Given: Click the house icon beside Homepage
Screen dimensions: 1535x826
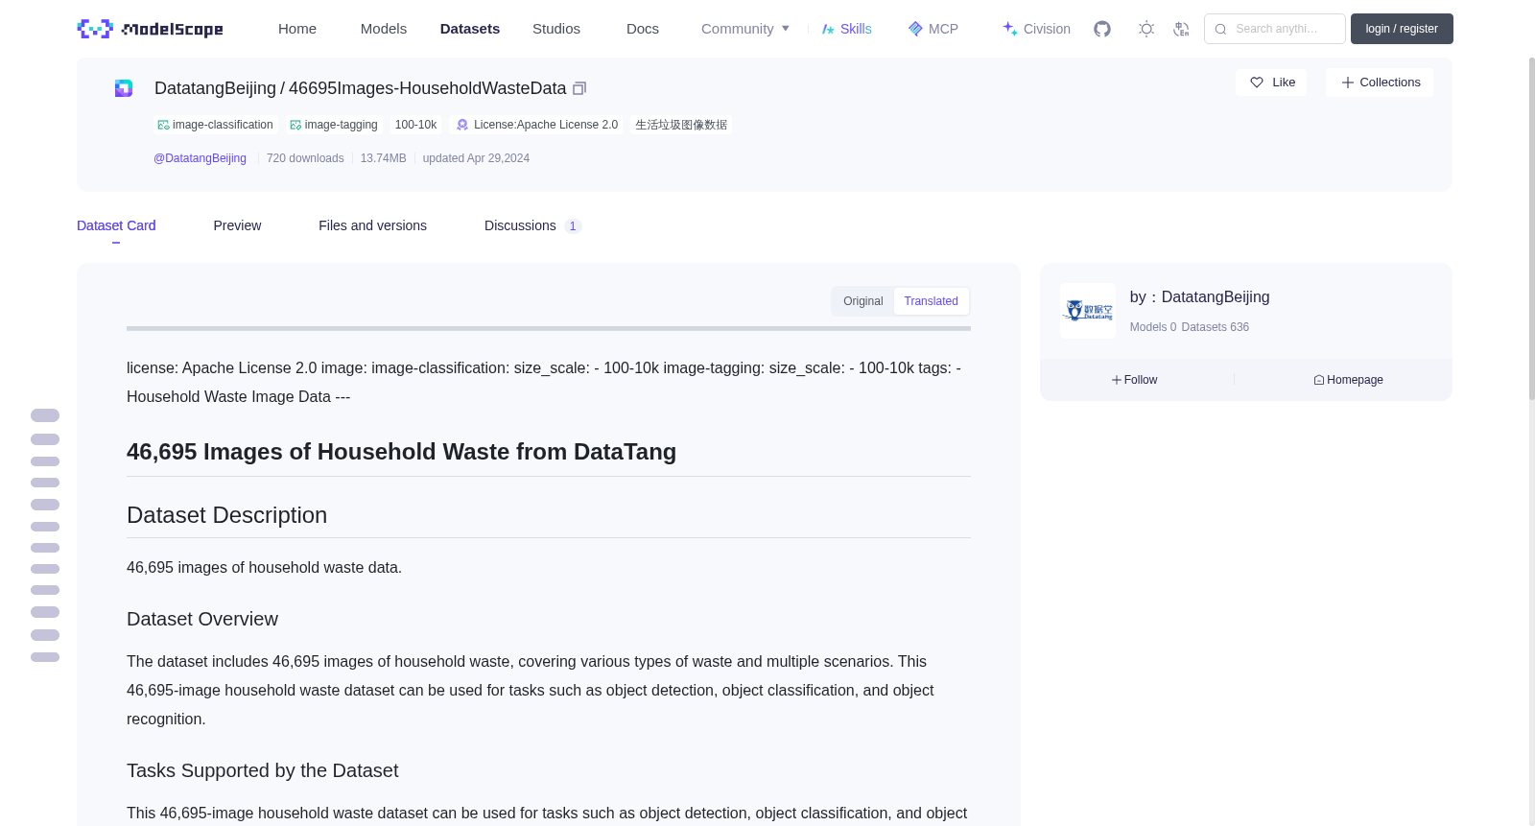Looking at the screenshot, I should click(x=1319, y=380).
